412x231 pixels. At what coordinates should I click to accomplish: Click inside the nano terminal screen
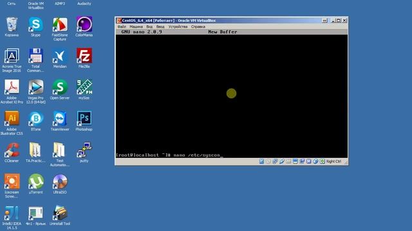(232, 94)
